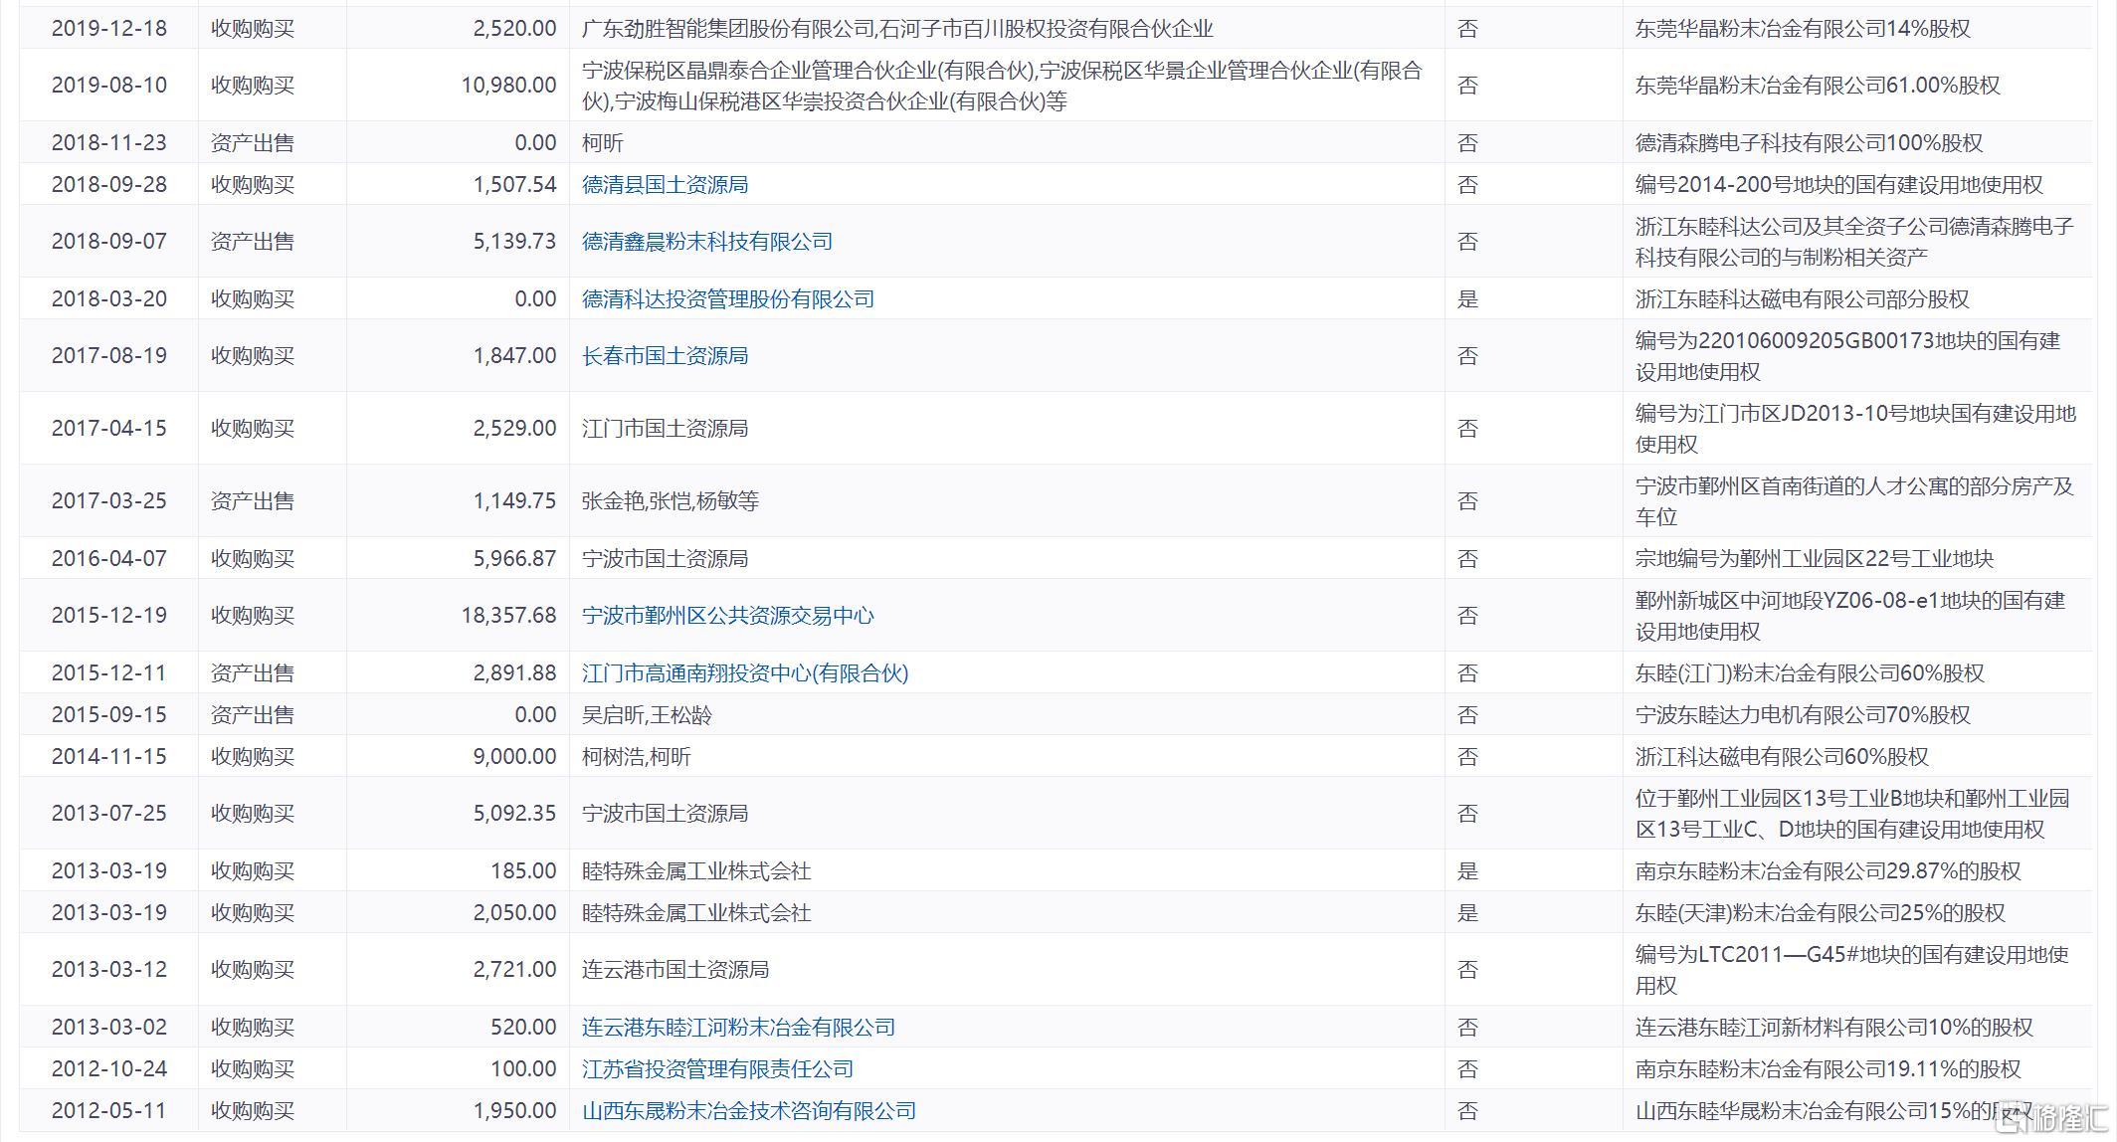Select the date cell 2013-07-25
The image size is (2117, 1142).
coord(109,813)
